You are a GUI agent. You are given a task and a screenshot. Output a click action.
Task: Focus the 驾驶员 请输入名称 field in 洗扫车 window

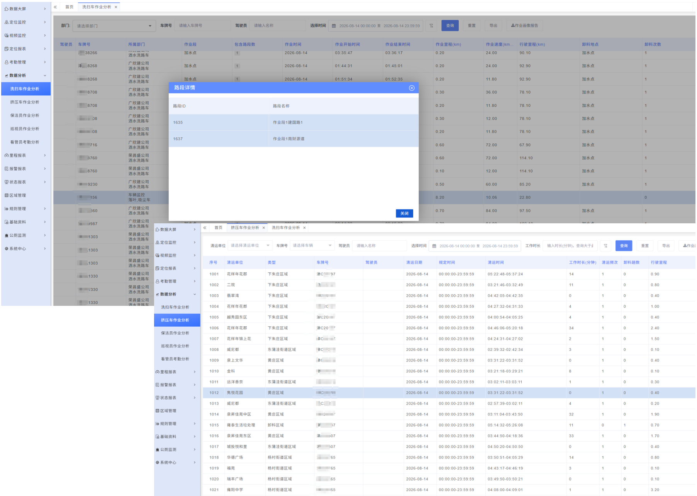[x=277, y=26]
